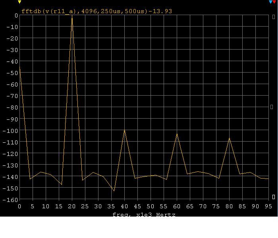Image resolution: width=278 pixels, height=238 pixels.
Task: Click the harmonic peak at 40 kHz
Action: click(x=124, y=131)
